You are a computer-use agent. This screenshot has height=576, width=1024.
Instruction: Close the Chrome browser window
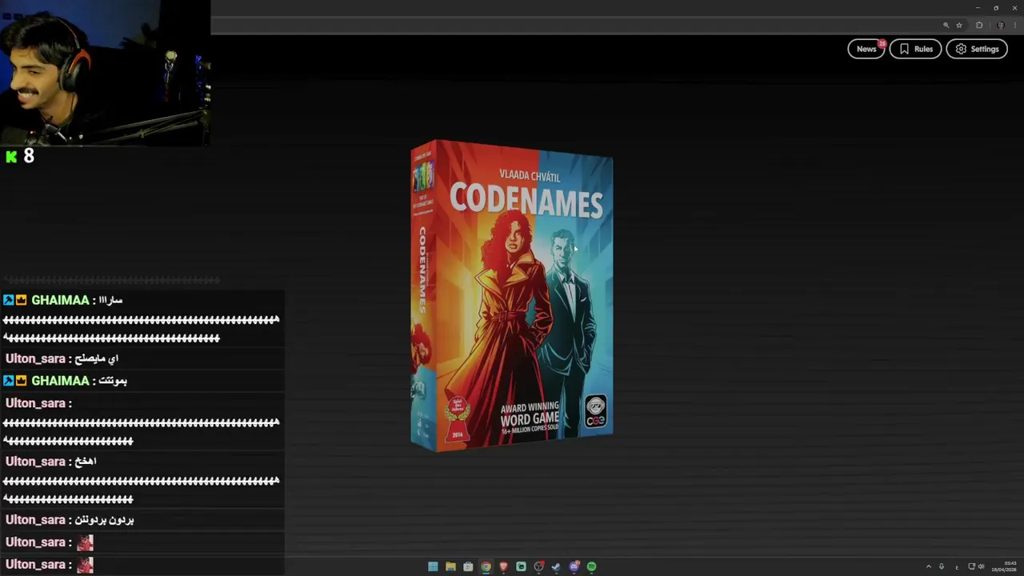[x=1014, y=7]
